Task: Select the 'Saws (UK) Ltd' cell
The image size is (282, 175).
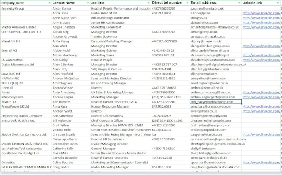Action: [x=26, y=74]
